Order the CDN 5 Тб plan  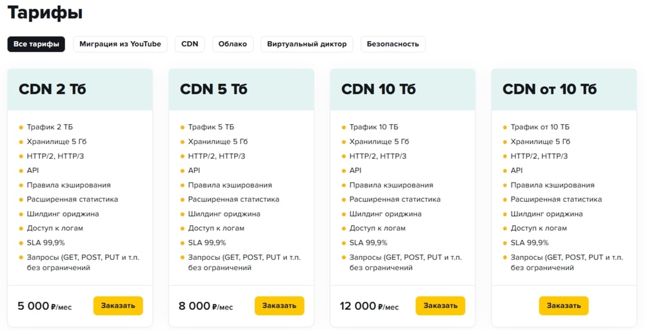279,306
